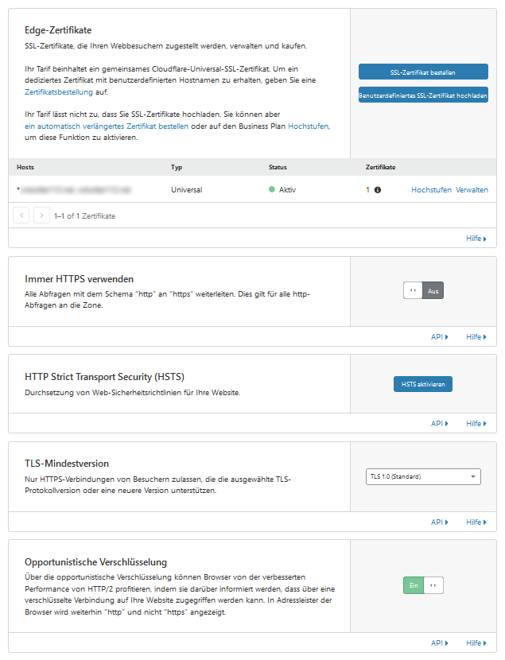
Task: Expand Hilfe under Opportunistische Verschlüsselung
Action: click(476, 643)
